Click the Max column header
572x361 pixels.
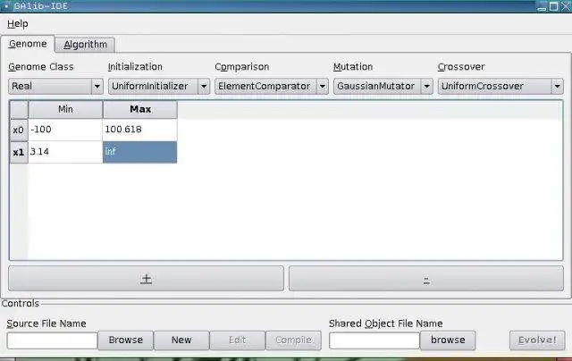(140, 109)
